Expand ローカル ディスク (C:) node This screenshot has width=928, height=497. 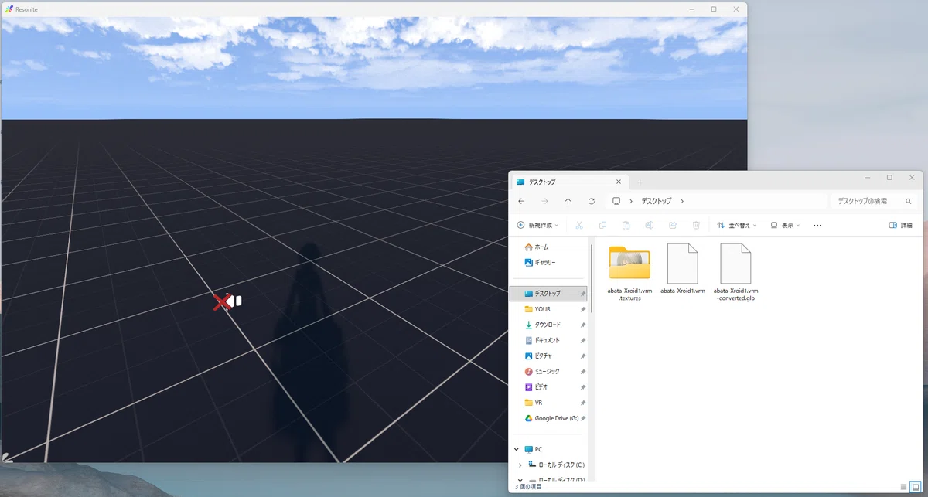pyautogui.click(x=520, y=465)
